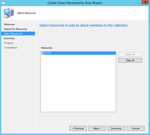Click the Progress step in sidebar
The width and height of the screenshot is (150, 135).
click(x=9, y=43)
